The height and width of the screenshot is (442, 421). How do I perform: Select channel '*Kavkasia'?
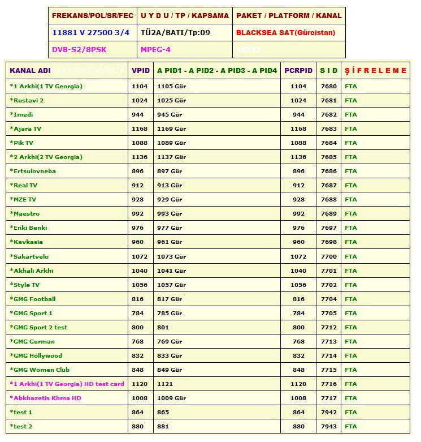(x=27, y=242)
